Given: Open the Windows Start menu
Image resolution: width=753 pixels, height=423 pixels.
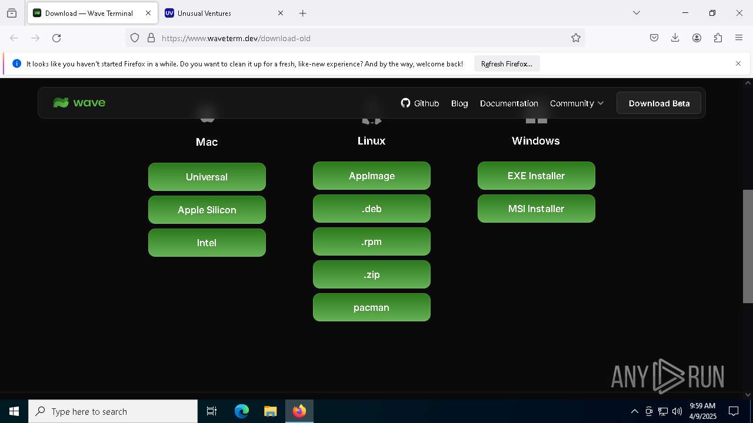Looking at the screenshot, I should tap(14, 411).
